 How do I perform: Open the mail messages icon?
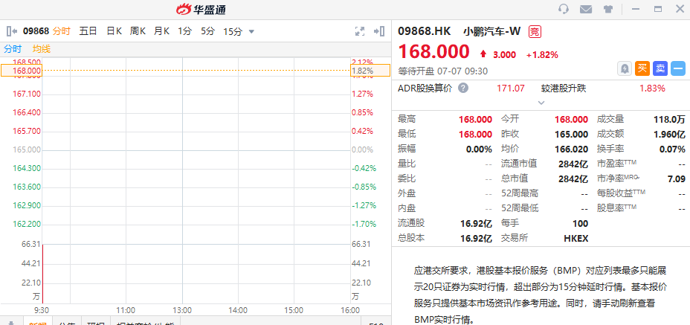[x=586, y=9]
